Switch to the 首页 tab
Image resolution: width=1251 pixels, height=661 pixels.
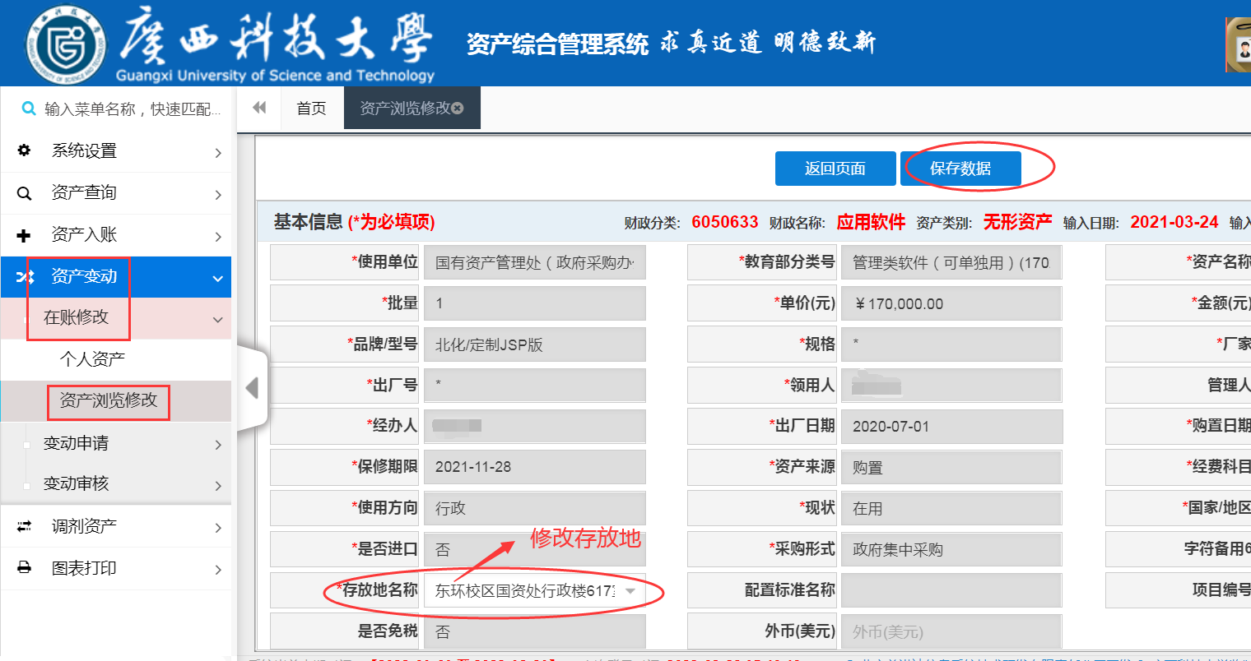[x=311, y=109]
